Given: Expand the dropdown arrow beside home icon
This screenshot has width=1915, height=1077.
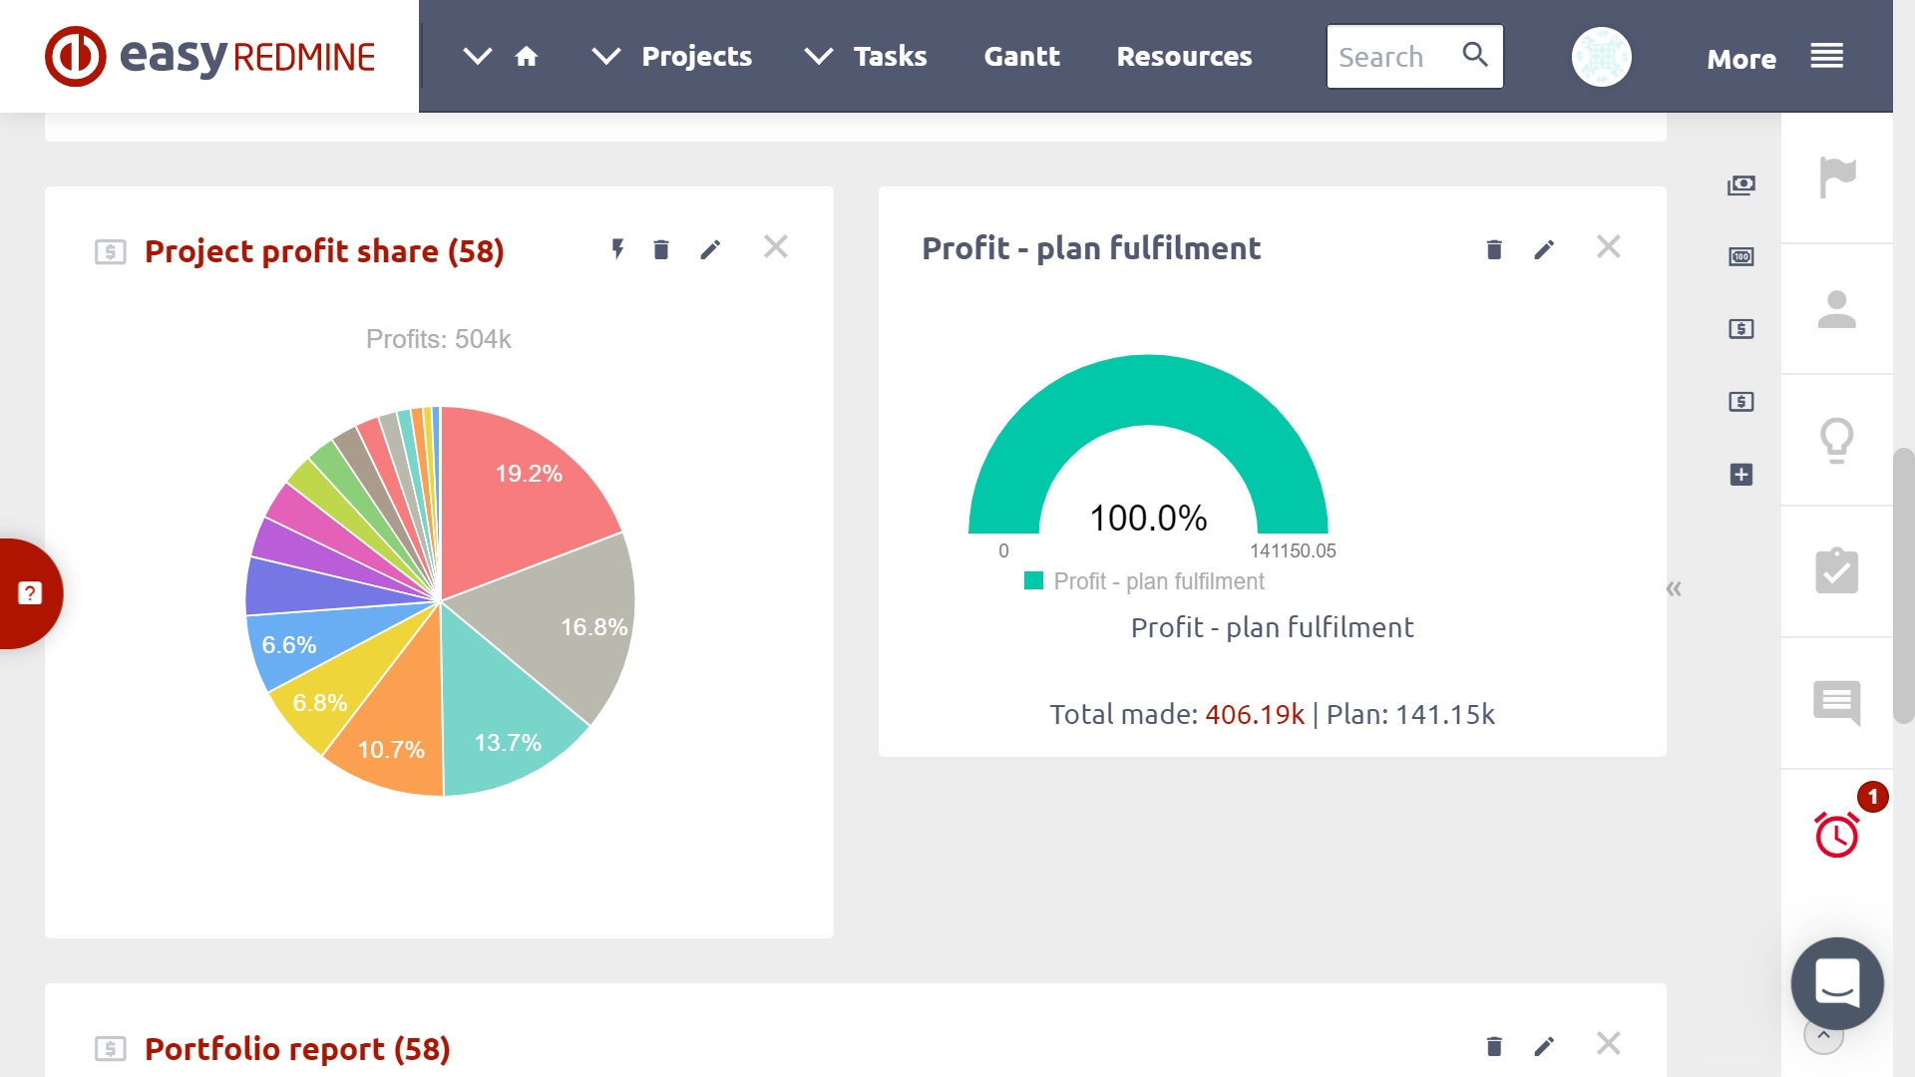Looking at the screenshot, I should (478, 57).
